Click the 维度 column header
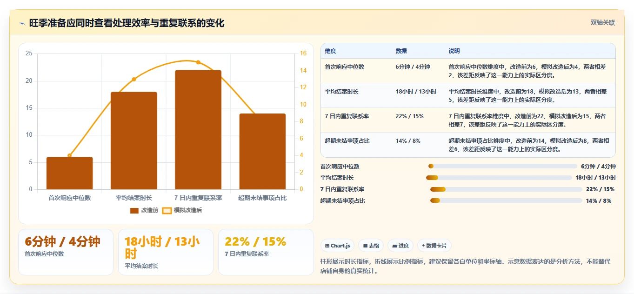The image size is (634, 294). 331,51
